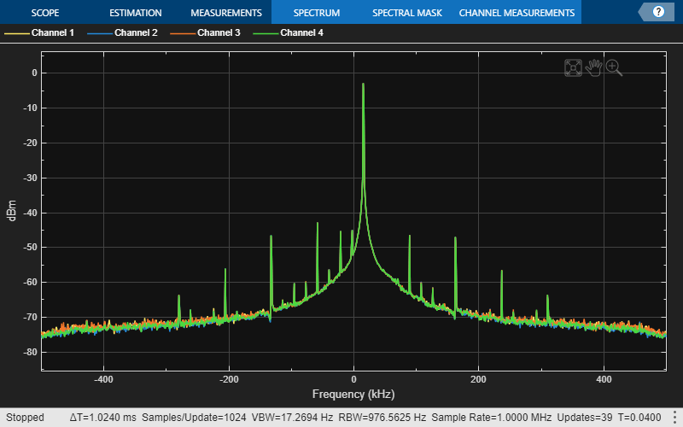This screenshot has height=427, width=683.
Task: Click the T=0.0400 status entry
Action: [639, 417]
